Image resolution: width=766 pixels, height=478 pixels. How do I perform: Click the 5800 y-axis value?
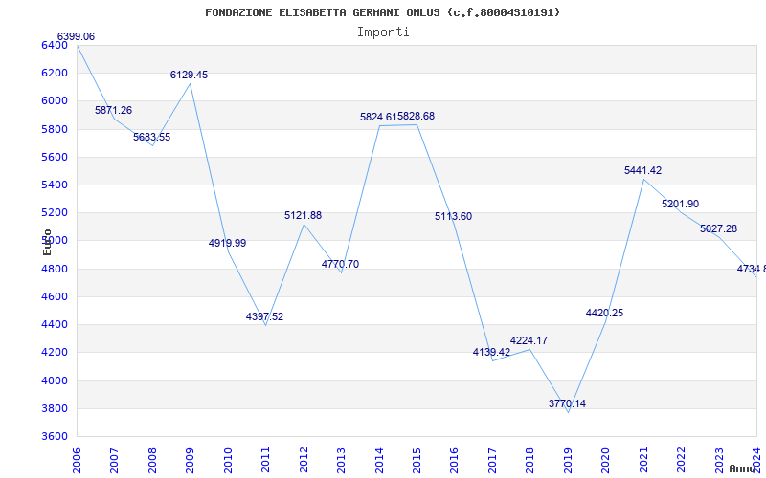55,130
